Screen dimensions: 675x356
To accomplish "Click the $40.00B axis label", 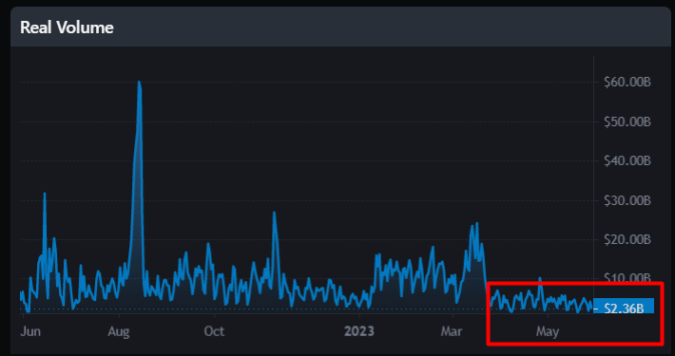I will (x=627, y=161).
